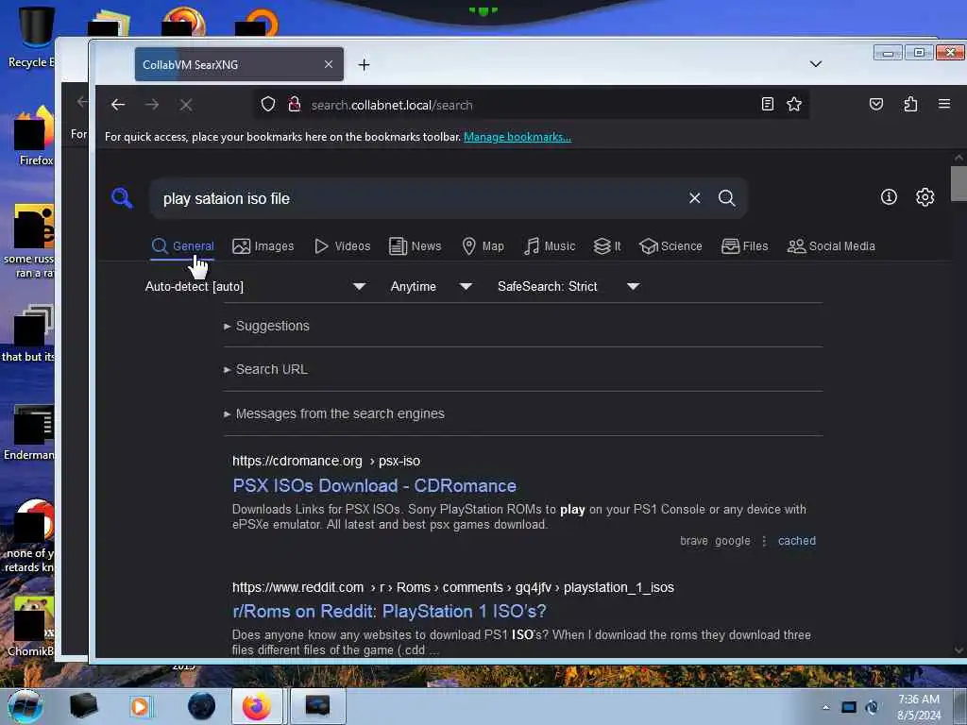Viewport: 967px width, 725px height.
Task: Switch to the Map search category
Action: (483, 246)
